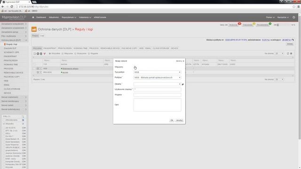Open the bottom Na stronie page size dropdown
Screen dimensions: 301x169
[279, 79]
